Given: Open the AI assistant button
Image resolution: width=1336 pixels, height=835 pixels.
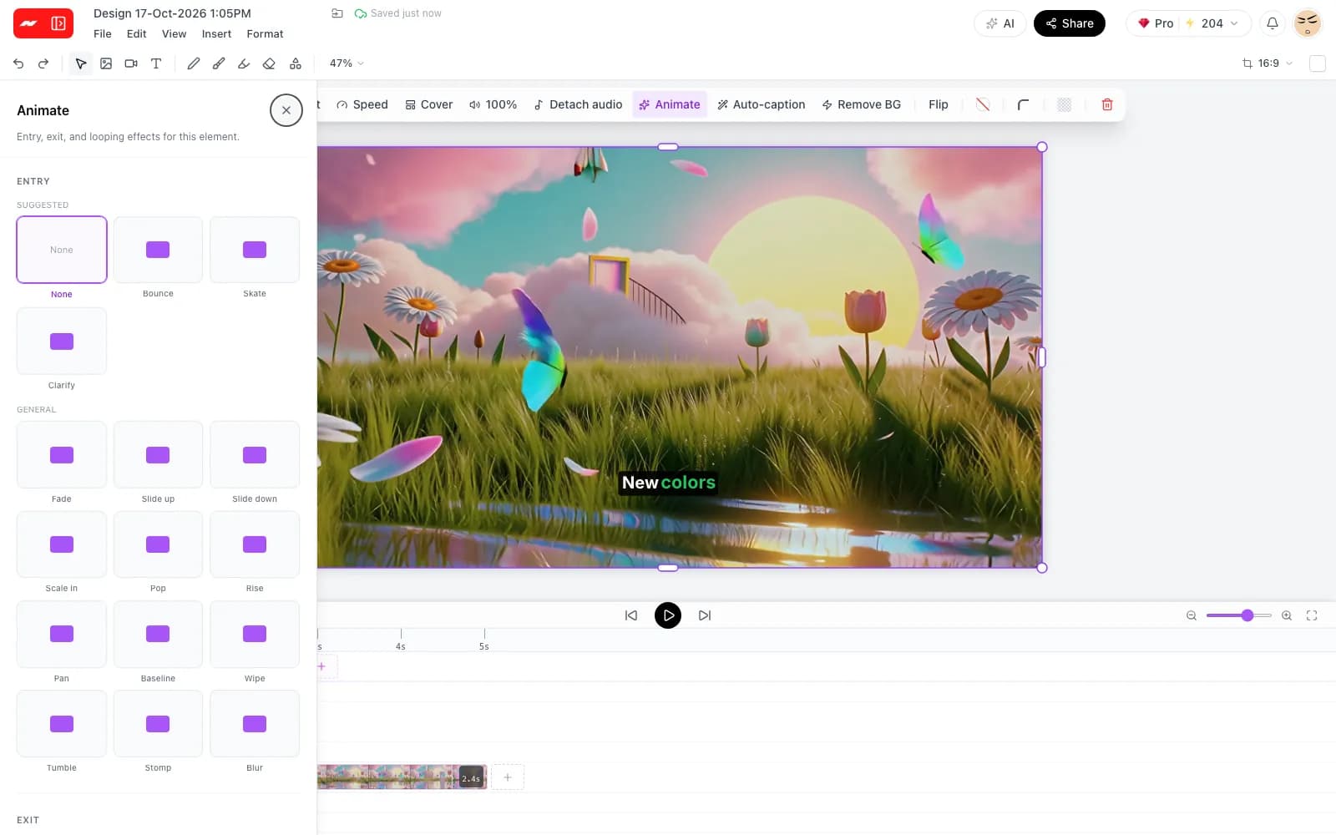Looking at the screenshot, I should pos(1000,23).
